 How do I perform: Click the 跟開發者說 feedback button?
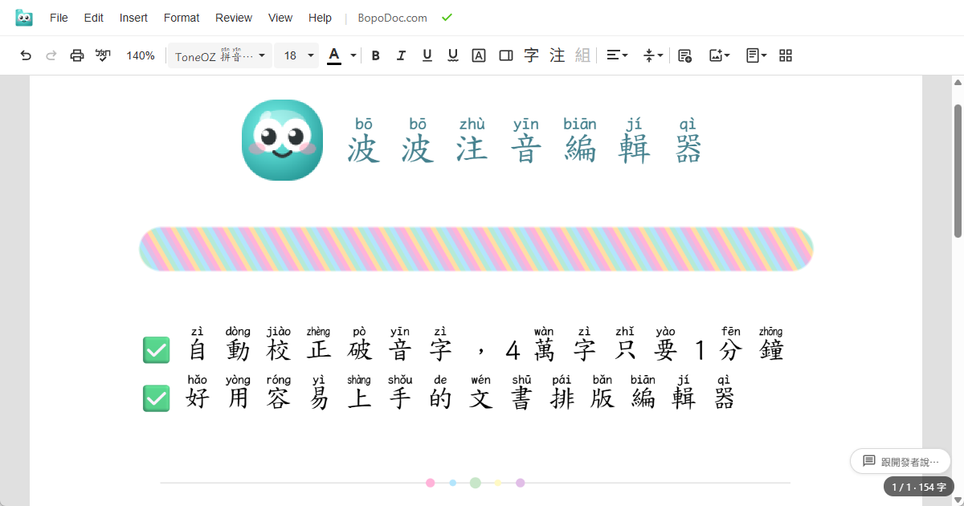click(900, 461)
